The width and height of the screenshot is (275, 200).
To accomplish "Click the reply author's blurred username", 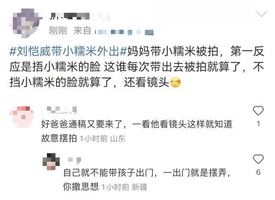I will [x=74, y=161].
